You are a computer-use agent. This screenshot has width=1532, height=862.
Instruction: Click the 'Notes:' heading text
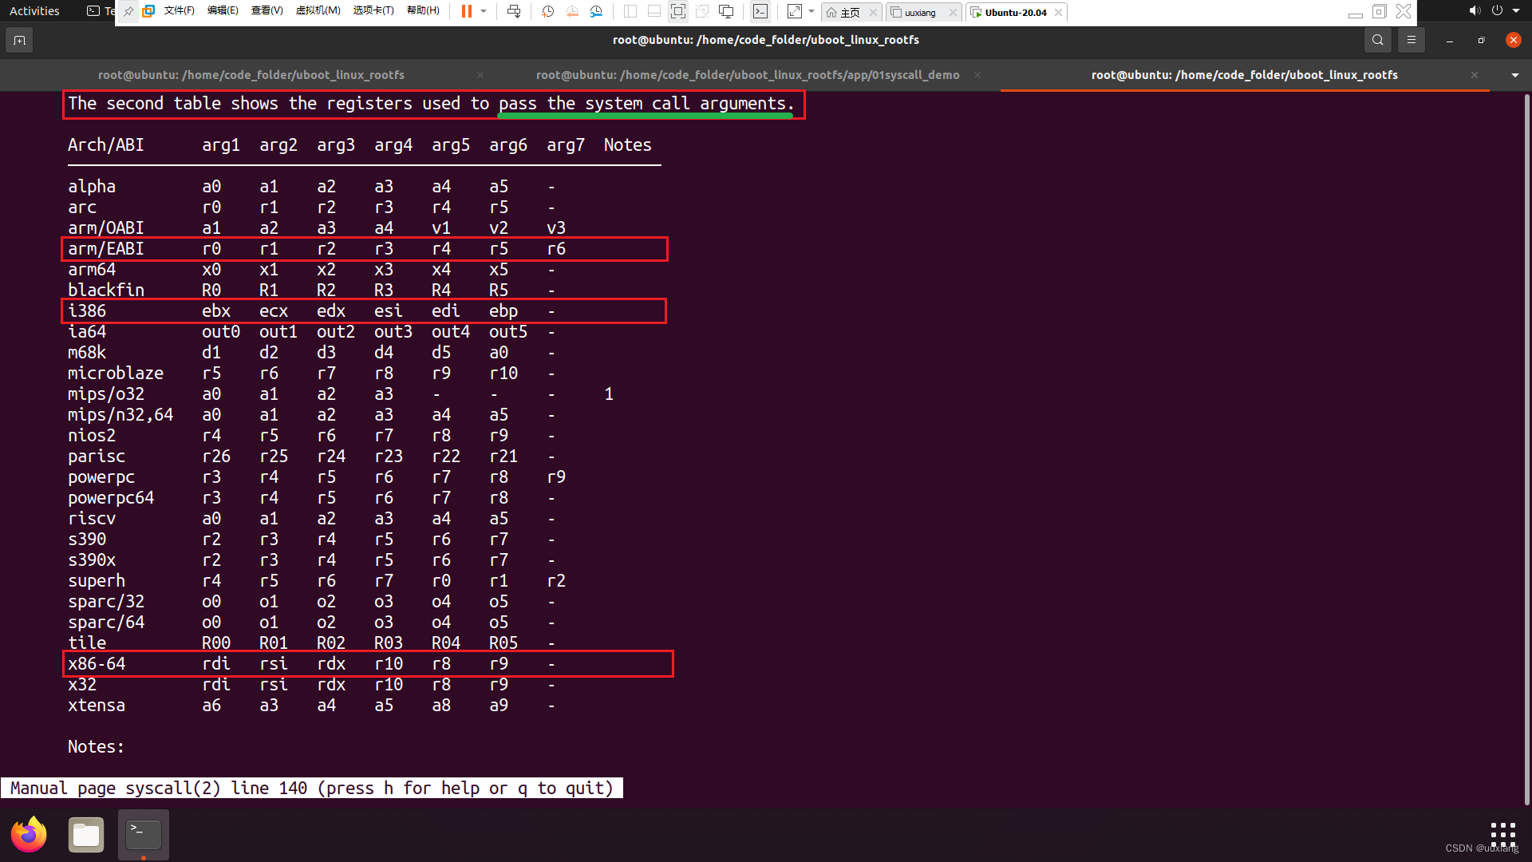(96, 747)
